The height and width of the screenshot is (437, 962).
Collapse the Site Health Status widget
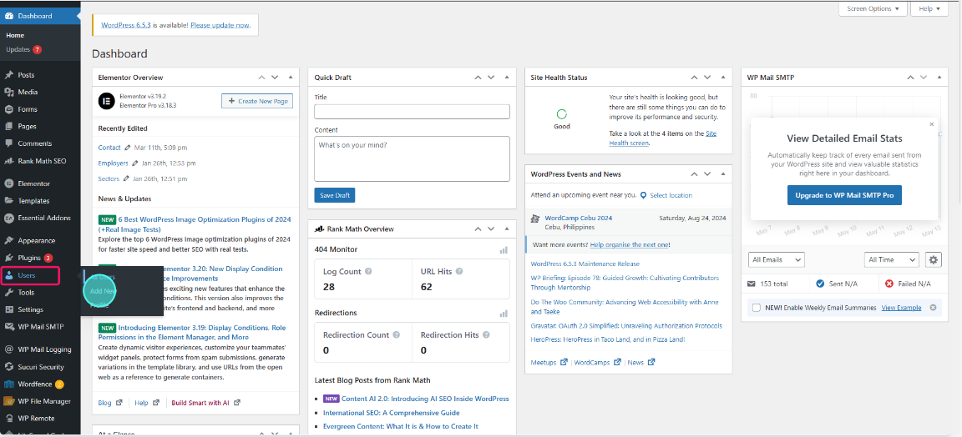click(x=722, y=78)
